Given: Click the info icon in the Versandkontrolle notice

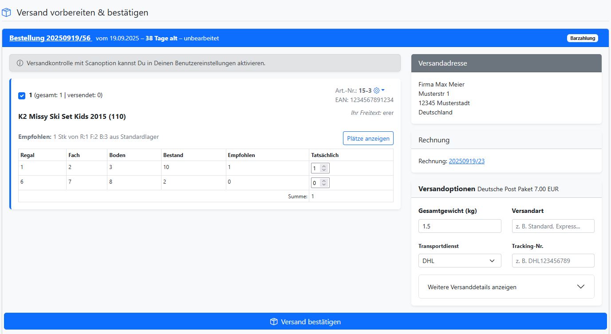Looking at the screenshot, I should click(x=20, y=63).
